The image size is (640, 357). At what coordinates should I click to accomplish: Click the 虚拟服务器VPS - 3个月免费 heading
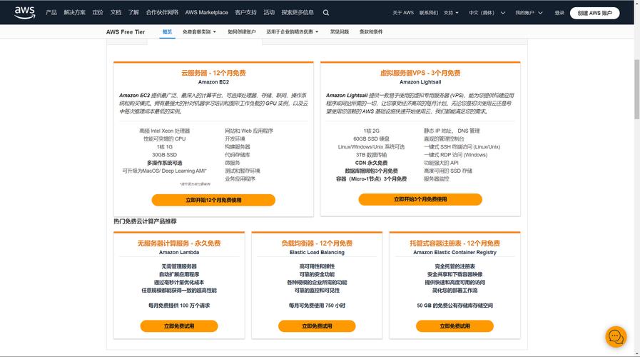(420, 73)
